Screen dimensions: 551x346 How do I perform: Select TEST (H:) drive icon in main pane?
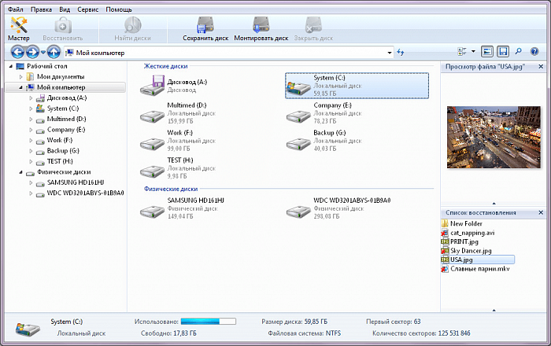click(x=153, y=171)
